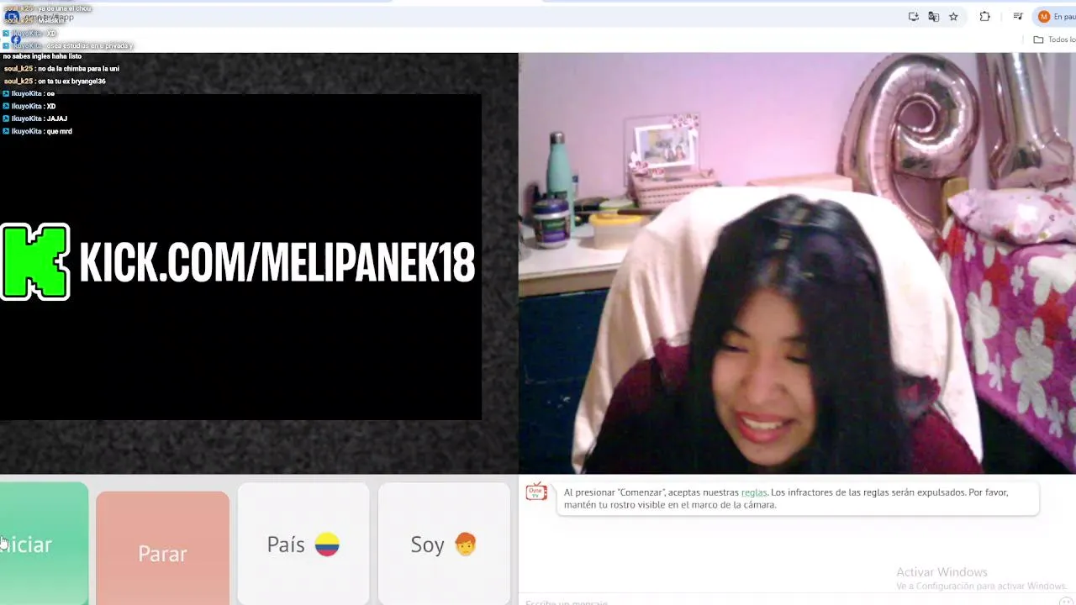Click the OmeTV logo beside rules message
This screenshot has width=1076, height=605.
click(536, 492)
